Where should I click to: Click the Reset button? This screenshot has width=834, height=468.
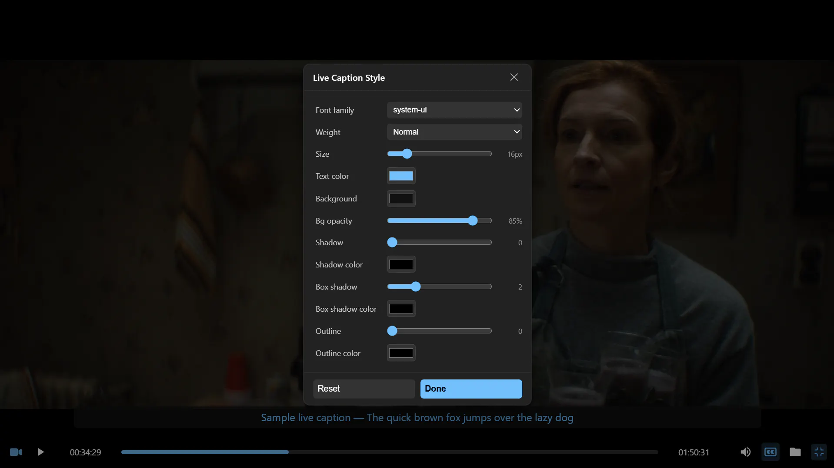pyautogui.click(x=364, y=389)
